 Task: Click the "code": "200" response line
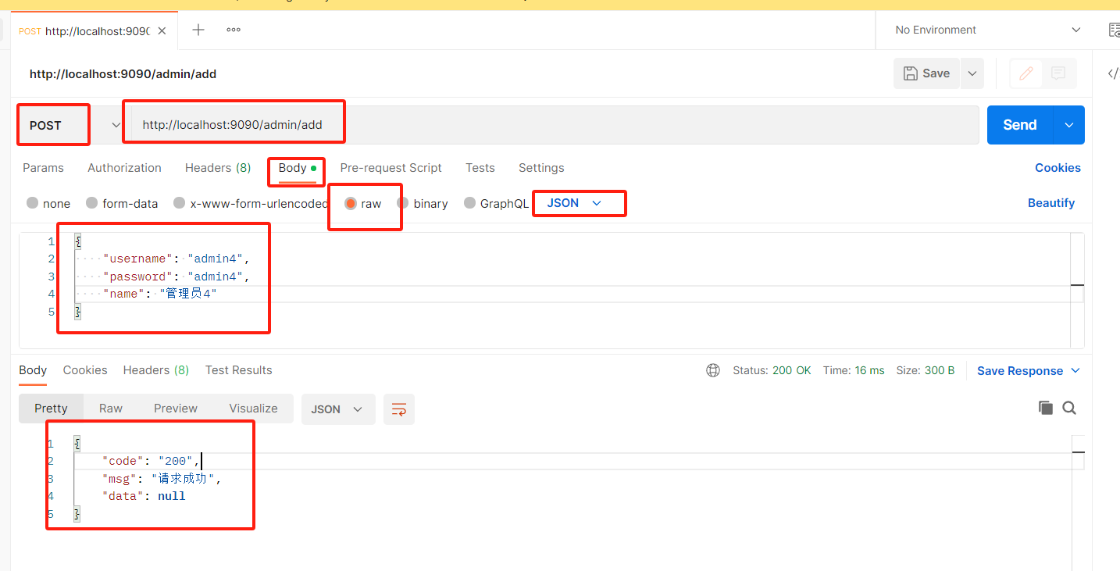151,462
